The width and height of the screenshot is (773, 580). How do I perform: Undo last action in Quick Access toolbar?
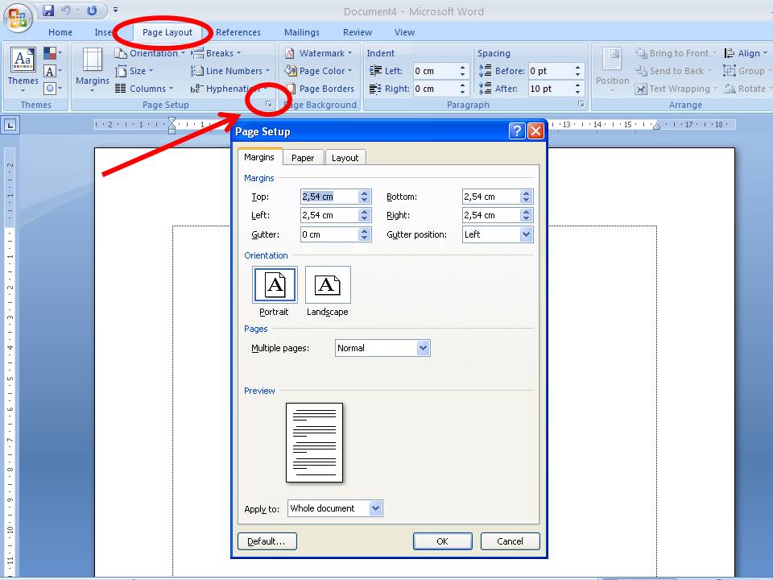click(x=65, y=10)
